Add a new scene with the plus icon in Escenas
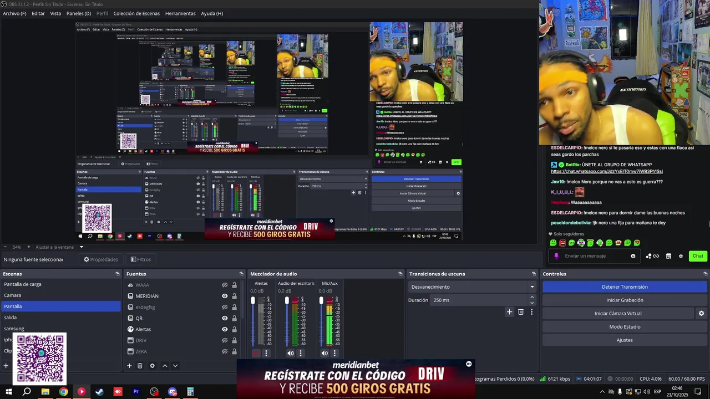This screenshot has height=399, width=710. pyautogui.click(x=6, y=366)
